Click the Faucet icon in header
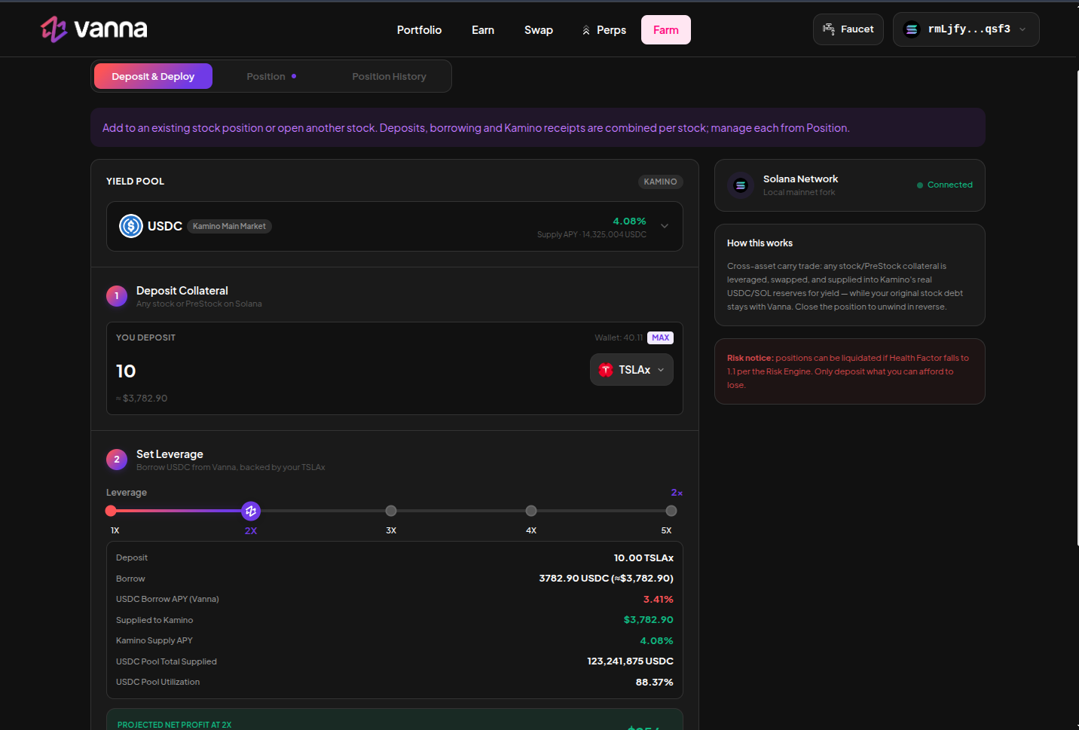The height and width of the screenshot is (730, 1079). (829, 29)
